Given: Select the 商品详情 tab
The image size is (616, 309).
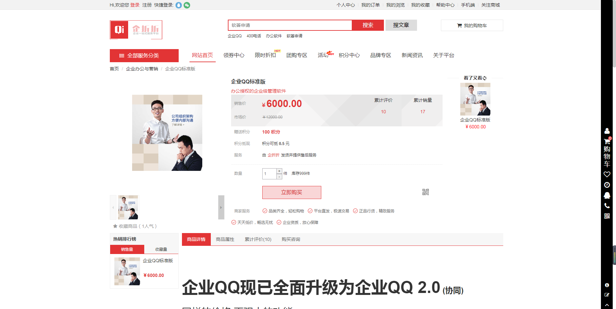Looking at the screenshot, I should pyautogui.click(x=196, y=240).
